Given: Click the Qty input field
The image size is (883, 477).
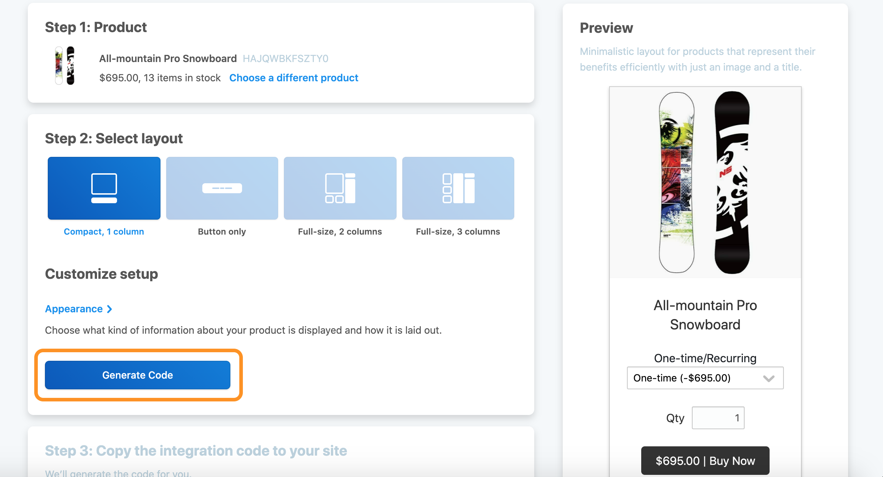Looking at the screenshot, I should click(x=718, y=418).
